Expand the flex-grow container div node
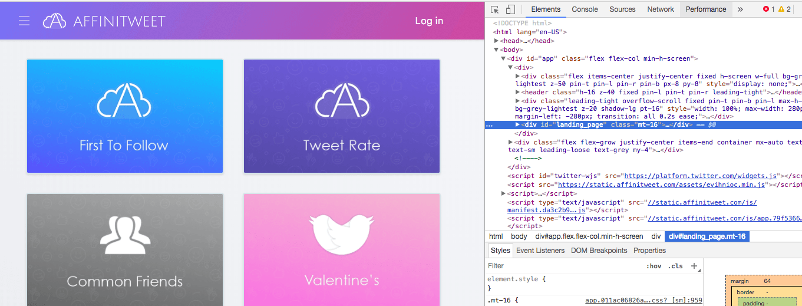 coord(510,142)
